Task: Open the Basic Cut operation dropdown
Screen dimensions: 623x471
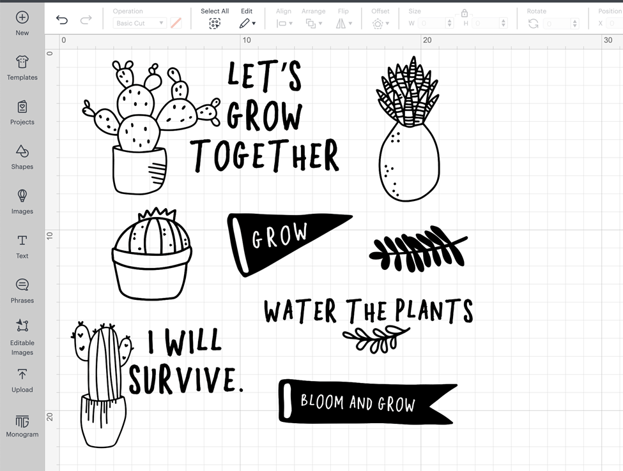Action: (139, 23)
